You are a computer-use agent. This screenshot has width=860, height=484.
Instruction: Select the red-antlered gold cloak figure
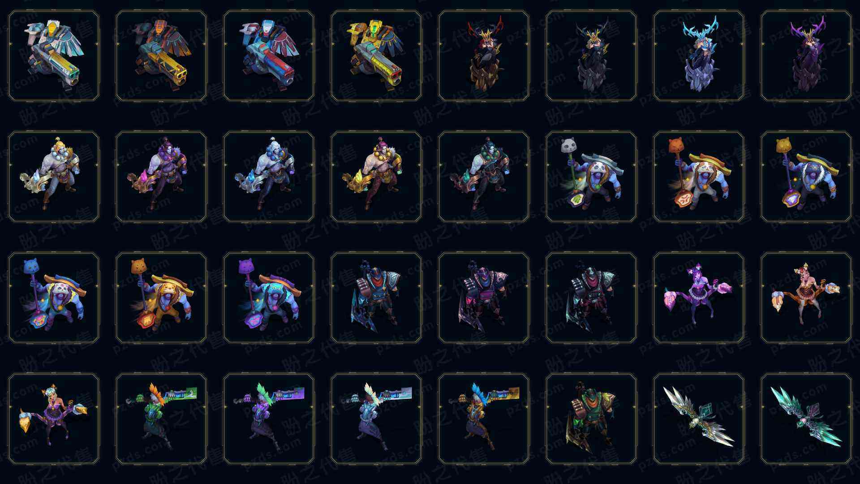[484, 56]
